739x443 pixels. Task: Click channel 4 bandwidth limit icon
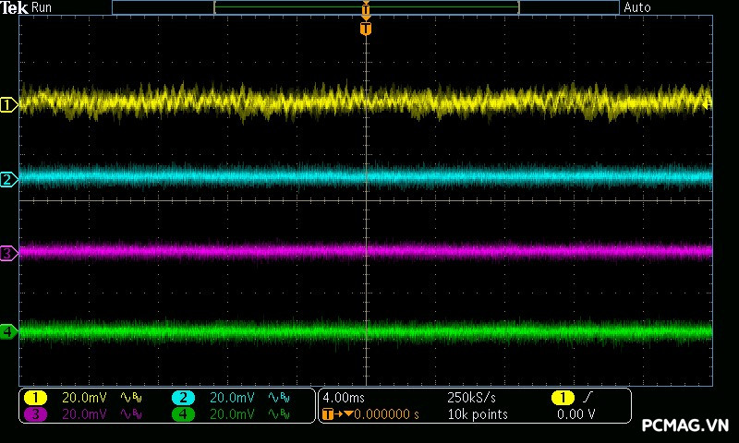pos(278,414)
